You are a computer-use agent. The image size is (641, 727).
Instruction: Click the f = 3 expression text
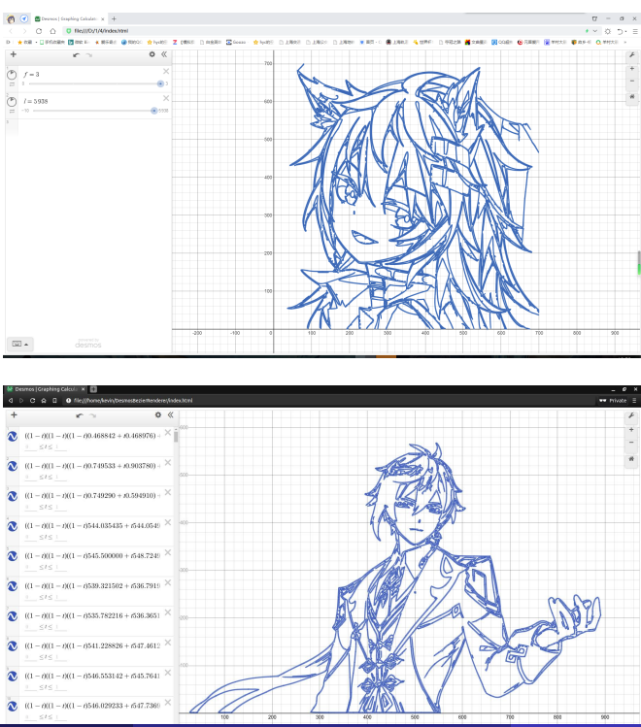coord(31,74)
